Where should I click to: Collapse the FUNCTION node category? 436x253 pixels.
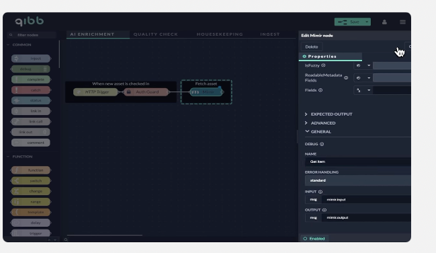pyautogui.click(x=20, y=157)
